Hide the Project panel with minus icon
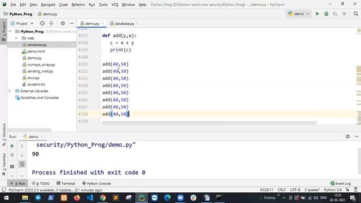Screen dimensions: 361x203 click(x=72, y=23)
